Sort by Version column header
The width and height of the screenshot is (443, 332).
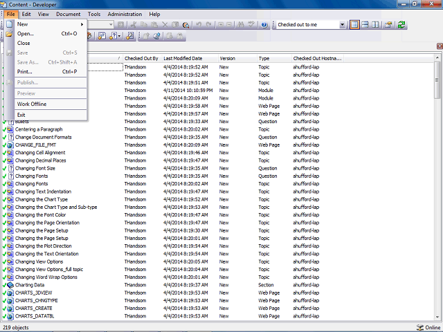[237, 58]
